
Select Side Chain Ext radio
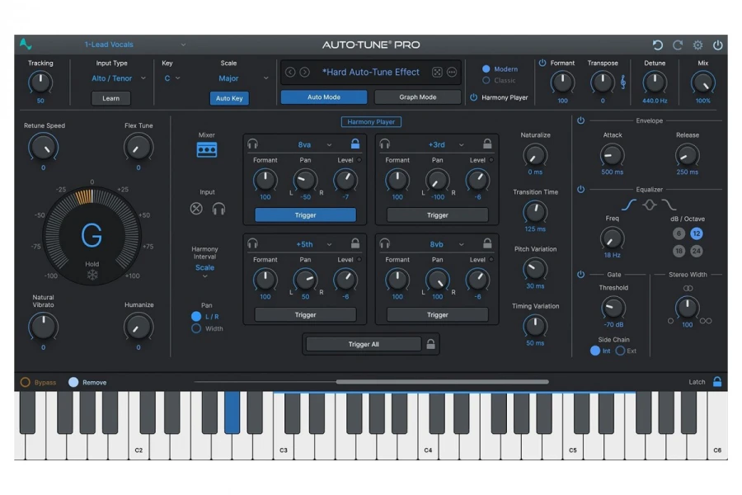tap(620, 351)
